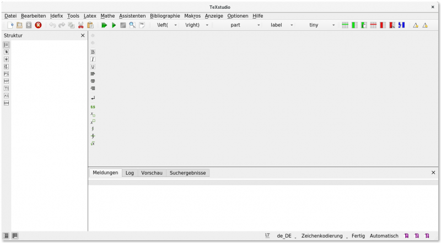441x243 pixels.
Task: View the log with the log icon
Action: point(142,25)
